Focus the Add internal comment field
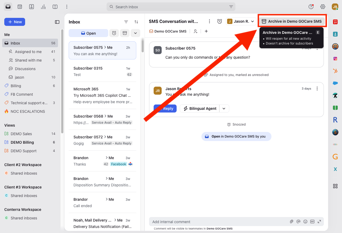Image resolution: width=342 pixels, height=233 pixels. (x=219, y=222)
